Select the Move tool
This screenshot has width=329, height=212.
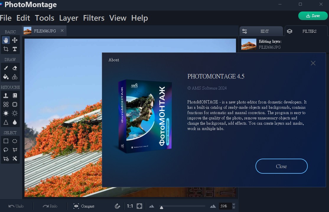(15, 40)
